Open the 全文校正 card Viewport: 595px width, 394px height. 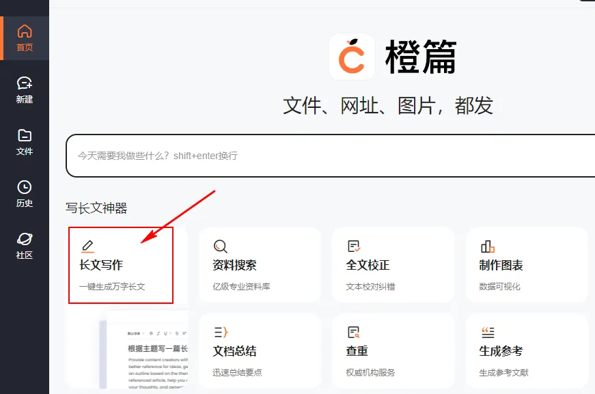pyautogui.click(x=393, y=265)
